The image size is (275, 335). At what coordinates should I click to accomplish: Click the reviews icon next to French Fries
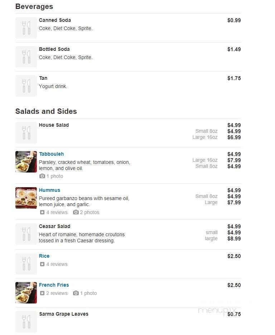point(43,293)
